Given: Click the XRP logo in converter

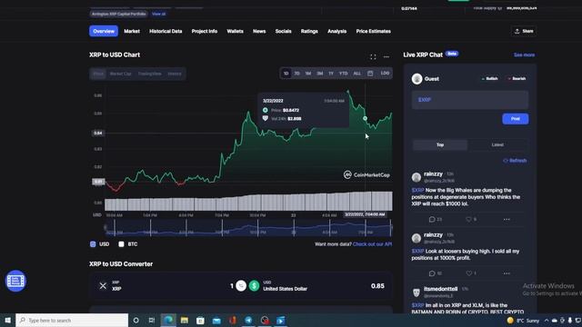Looking at the screenshot, I should (103, 286).
